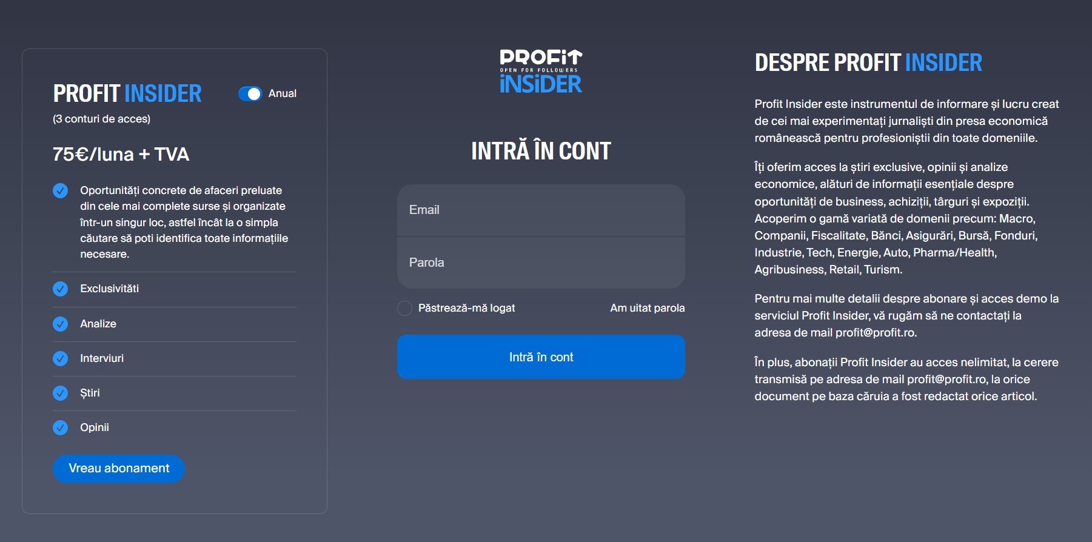Click checkmark icon beside Opinii
The width and height of the screenshot is (1092, 542).
pos(61,428)
